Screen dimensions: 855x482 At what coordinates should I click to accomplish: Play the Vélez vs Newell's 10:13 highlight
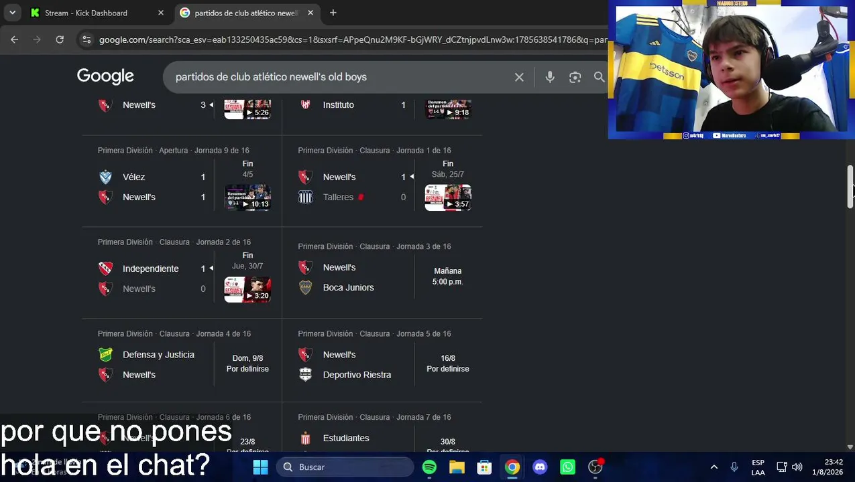(x=247, y=197)
